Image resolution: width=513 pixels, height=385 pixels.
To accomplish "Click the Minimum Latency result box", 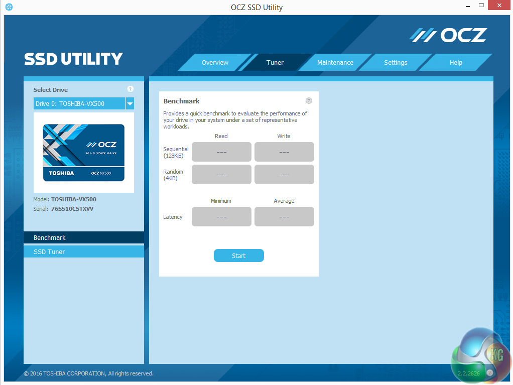I will tap(221, 216).
